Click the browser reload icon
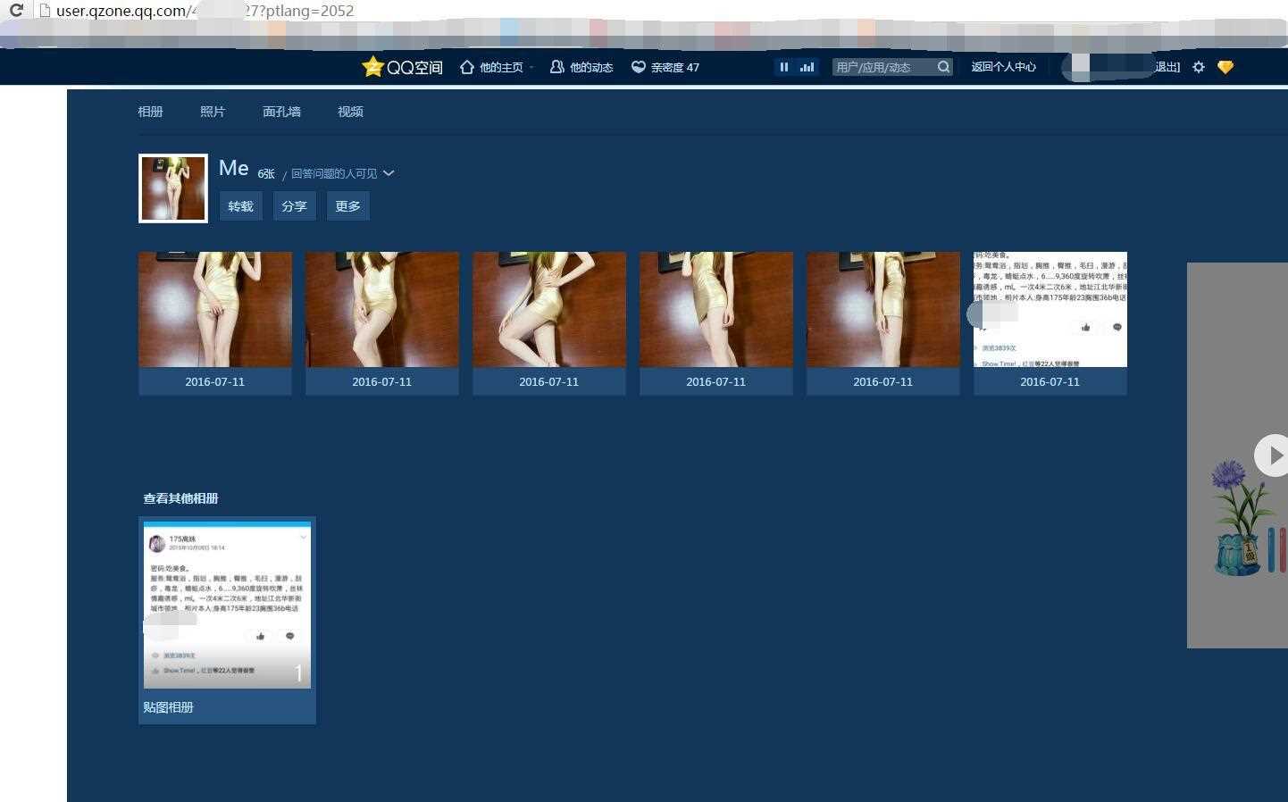The image size is (1288, 802). [x=15, y=11]
